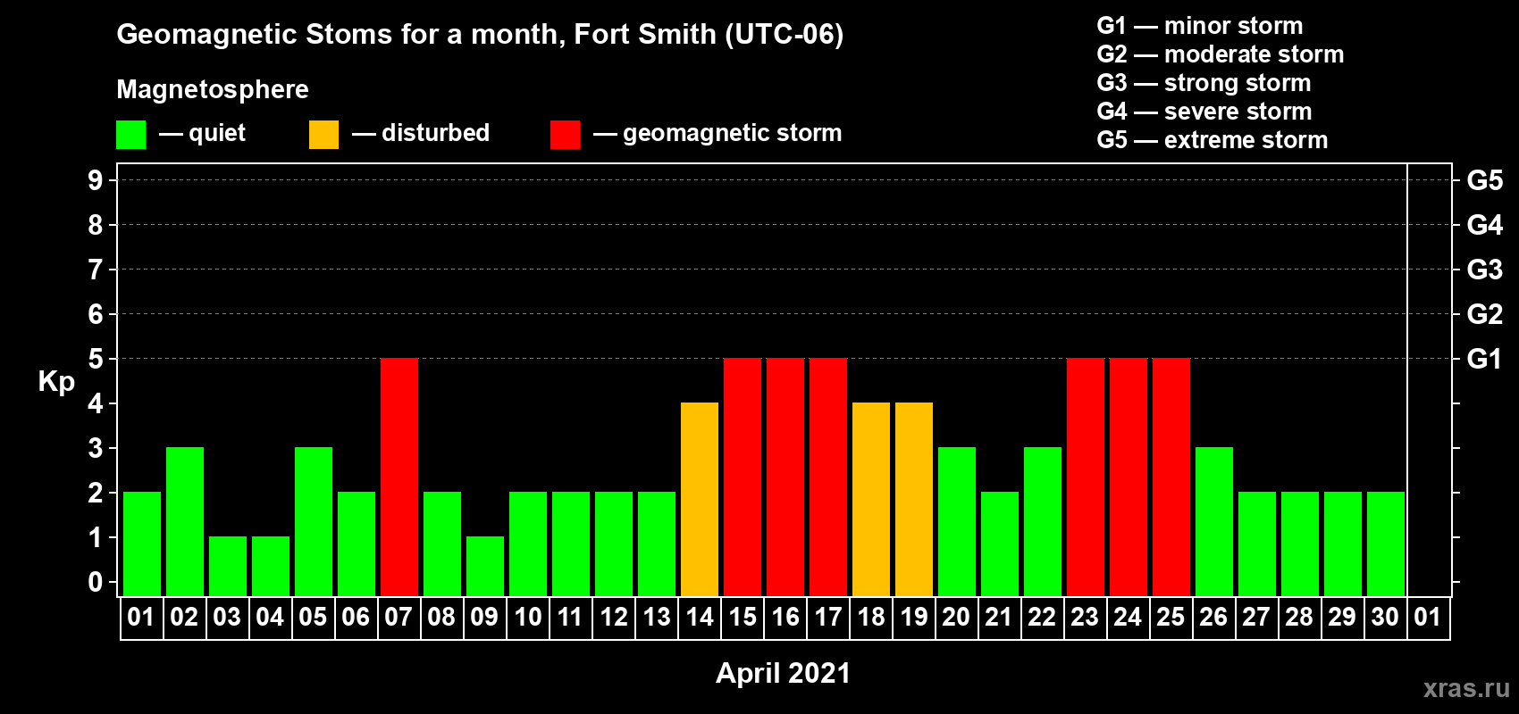This screenshot has height=714, width=1519.
Task: Click the chart title mentioning Fort Smith
Action: click(x=480, y=34)
